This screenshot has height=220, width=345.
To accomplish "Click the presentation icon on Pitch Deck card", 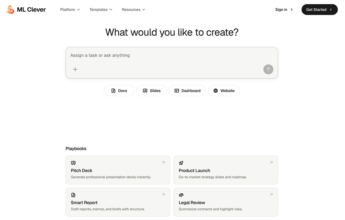I will (x=73, y=163).
